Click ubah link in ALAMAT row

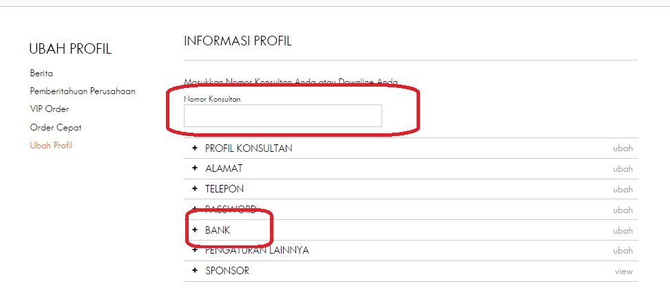tap(622, 169)
